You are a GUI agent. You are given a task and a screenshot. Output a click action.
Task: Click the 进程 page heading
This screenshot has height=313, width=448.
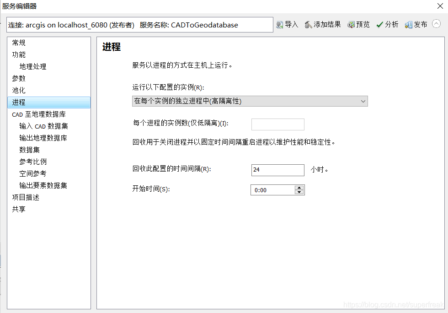[x=112, y=47]
